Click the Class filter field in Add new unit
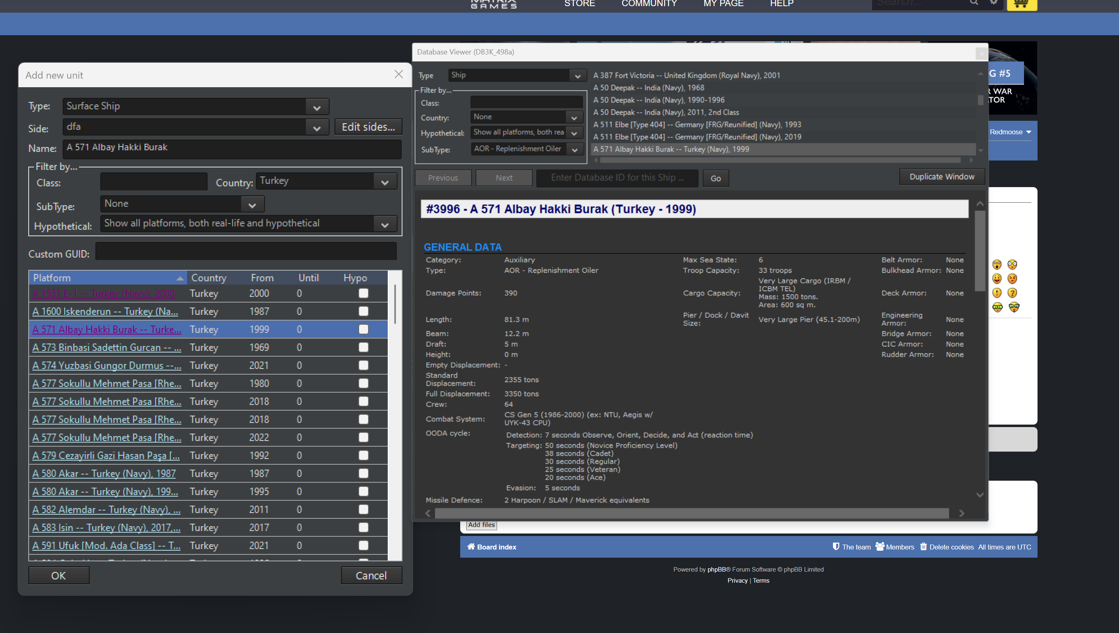 pos(154,182)
